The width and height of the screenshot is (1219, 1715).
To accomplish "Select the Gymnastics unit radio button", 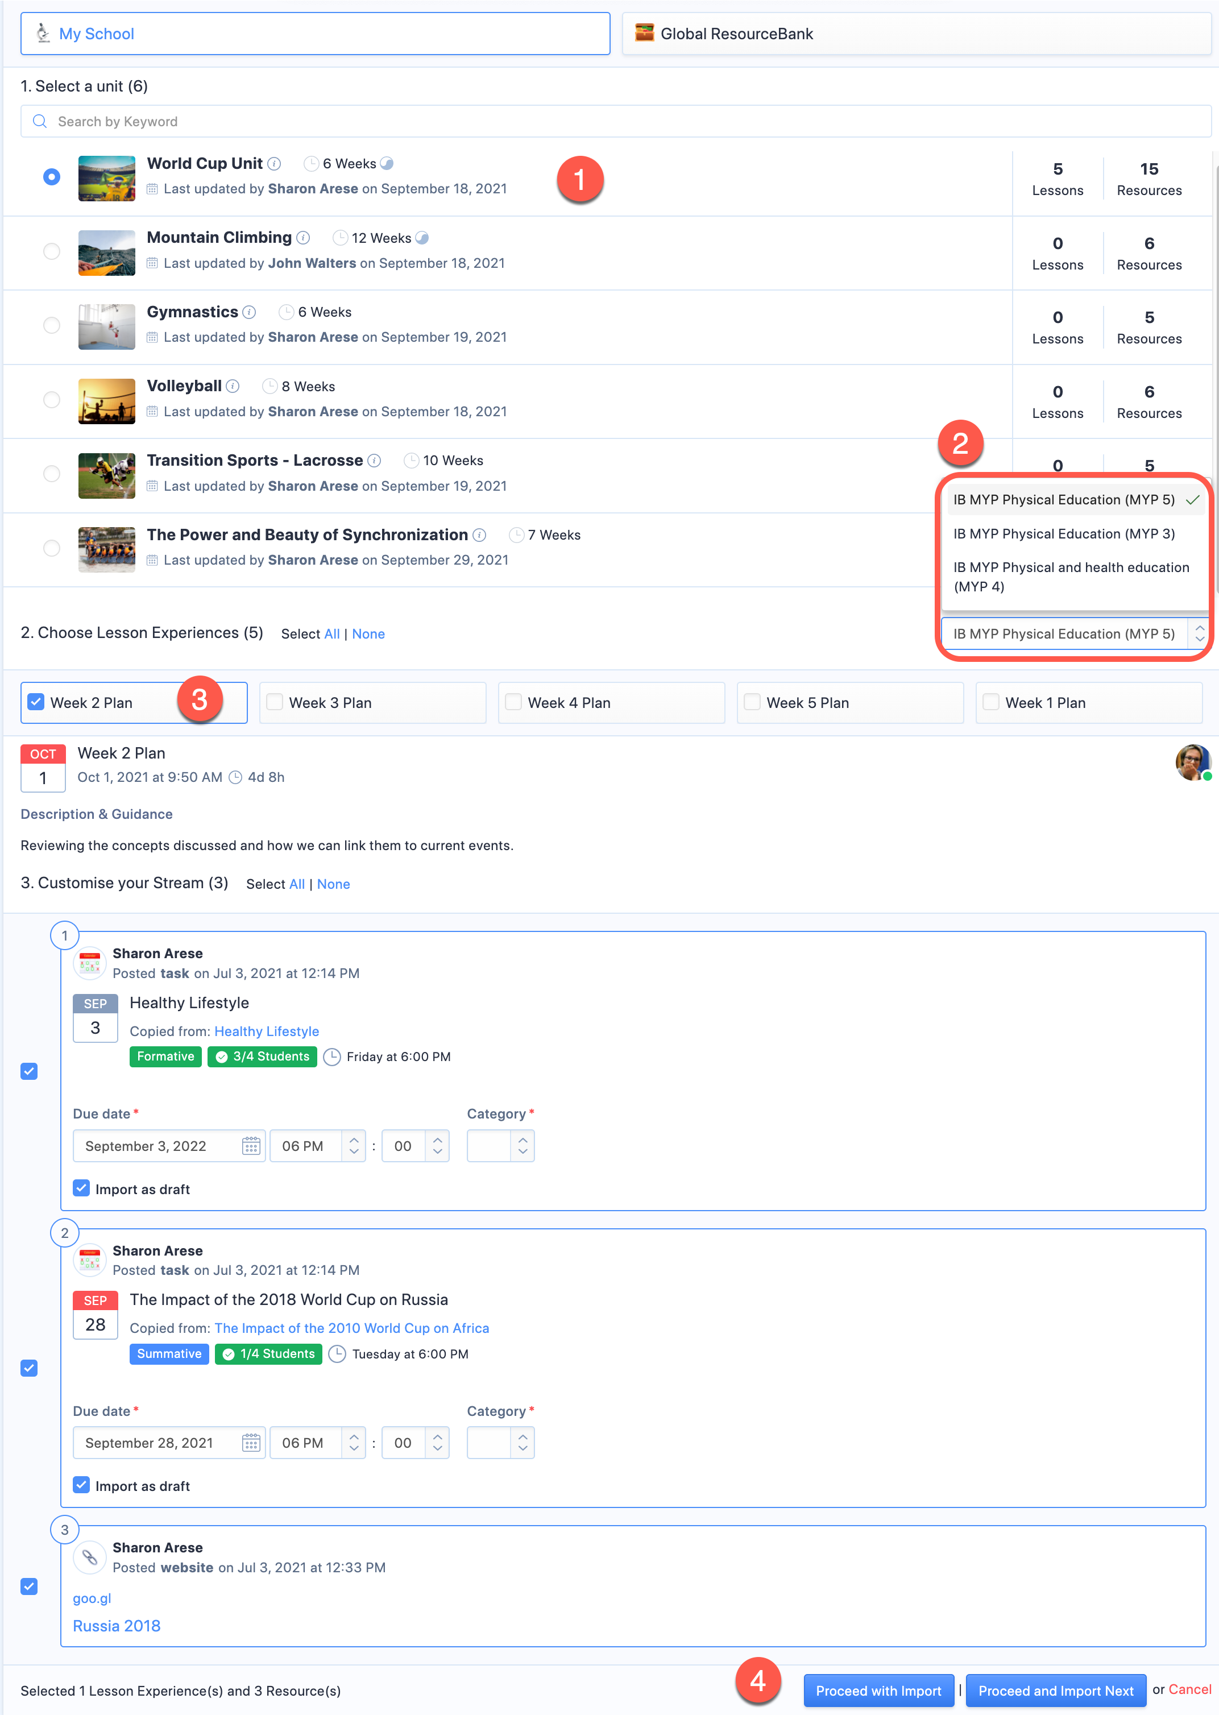I will 52,325.
